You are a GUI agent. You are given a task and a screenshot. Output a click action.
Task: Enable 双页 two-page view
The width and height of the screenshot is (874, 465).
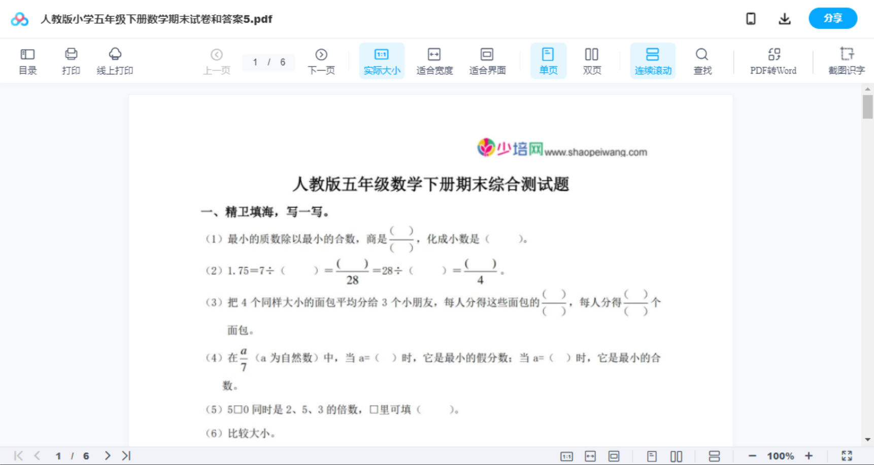[592, 60]
